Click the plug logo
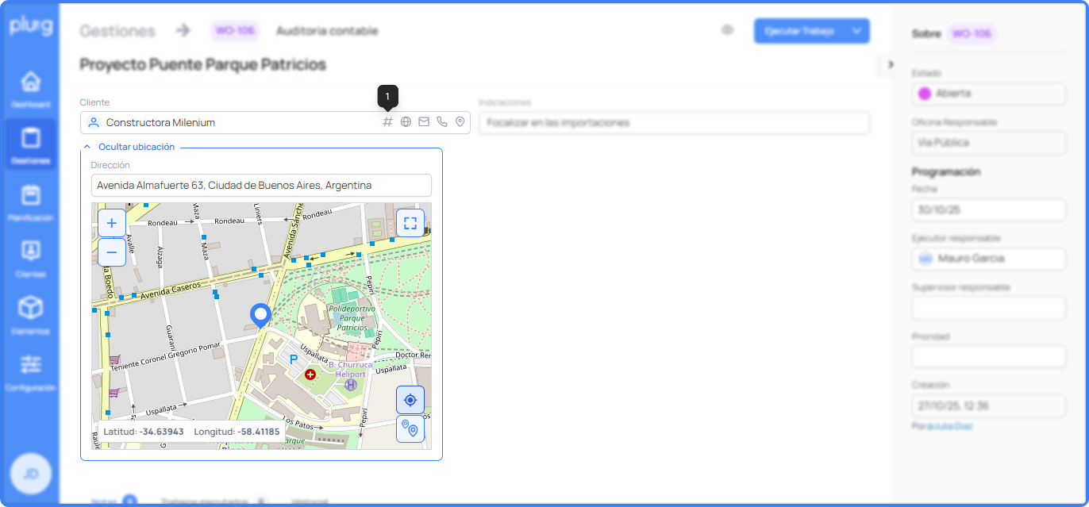 [30, 27]
